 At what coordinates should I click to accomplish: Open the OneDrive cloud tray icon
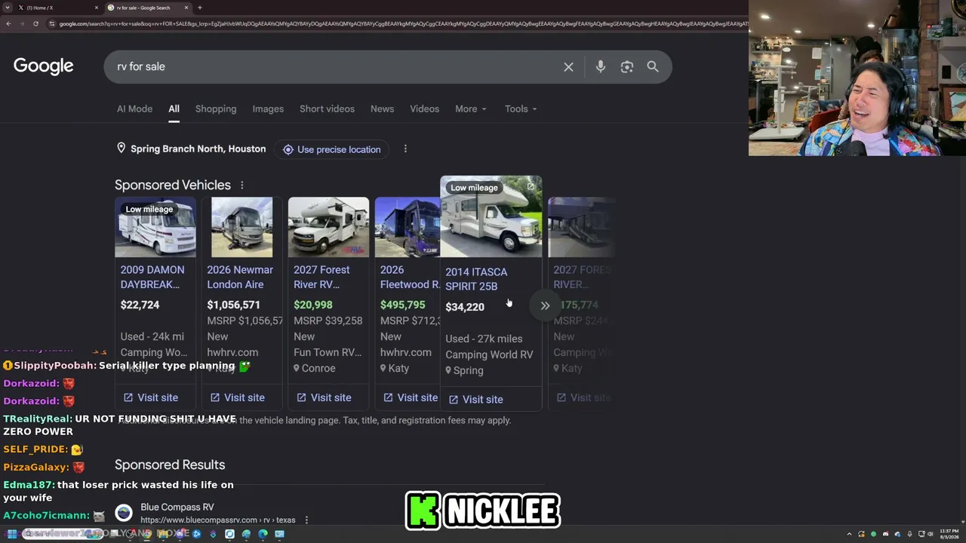[897, 534]
